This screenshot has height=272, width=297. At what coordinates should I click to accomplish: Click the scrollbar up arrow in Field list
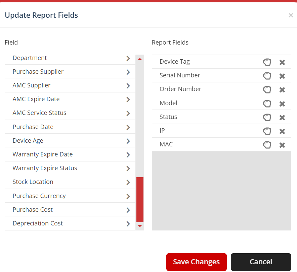click(x=140, y=59)
